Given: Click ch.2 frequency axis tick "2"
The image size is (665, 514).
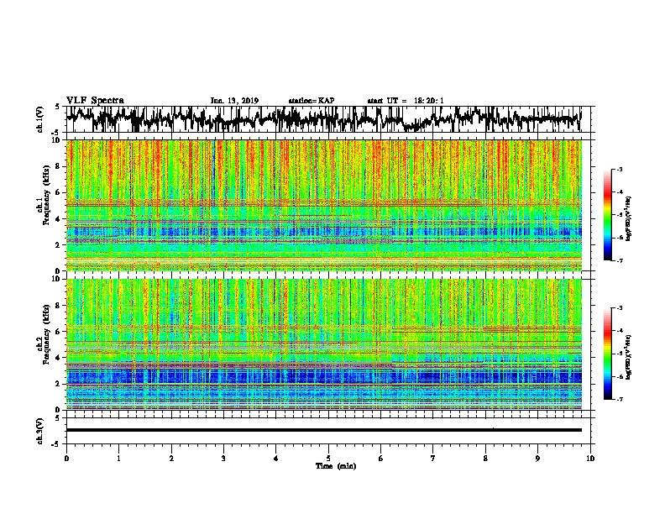Looking at the screenshot, I should click(x=59, y=384).
